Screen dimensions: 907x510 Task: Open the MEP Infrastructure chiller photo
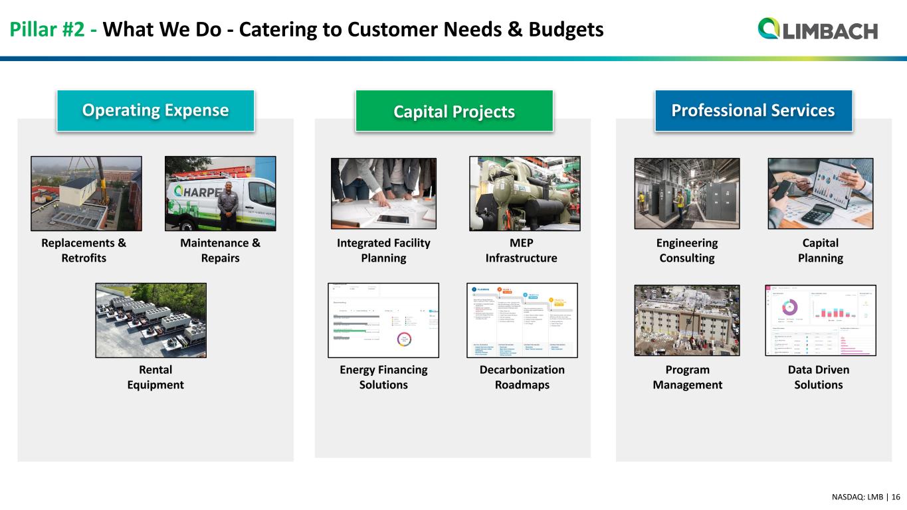pos(524,193)
